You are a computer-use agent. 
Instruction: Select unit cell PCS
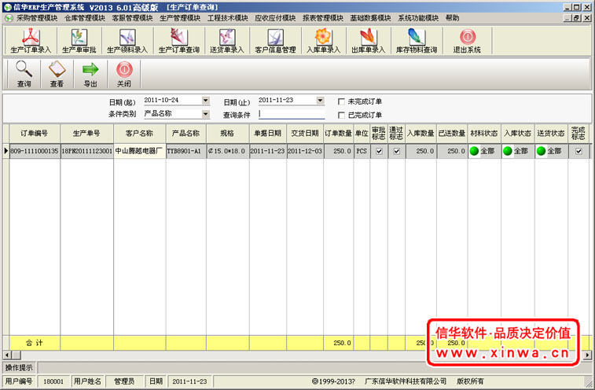[362, 151]
